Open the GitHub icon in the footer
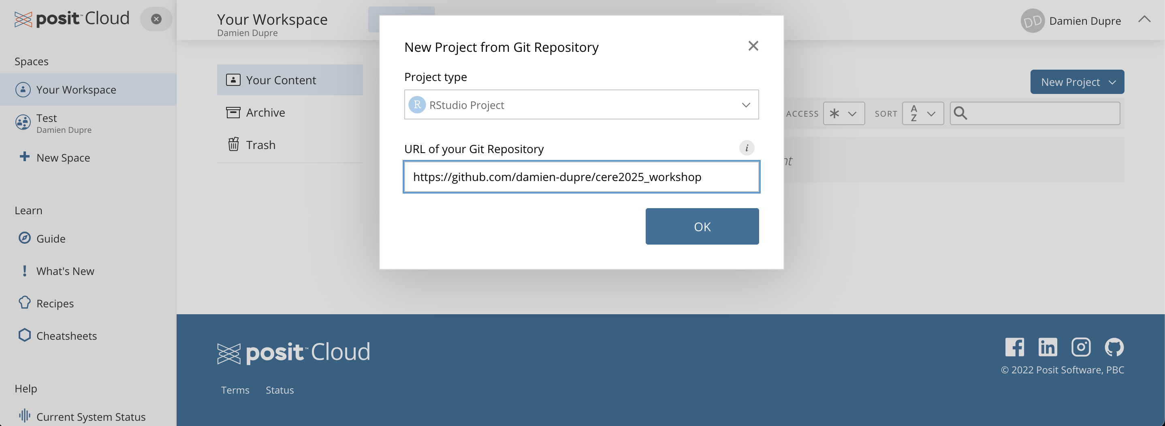The width and height of the screenshot is (1165, 426). click(x=1114, y=347)
